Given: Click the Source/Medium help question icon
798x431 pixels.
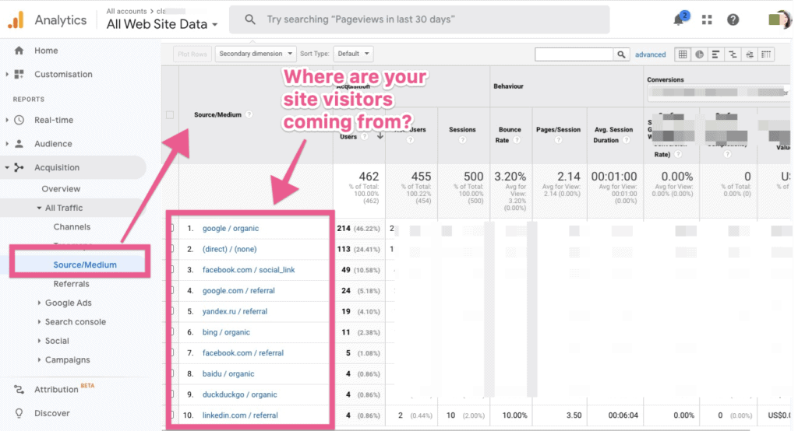Looking at the screenshot, I should coord(249,114).
